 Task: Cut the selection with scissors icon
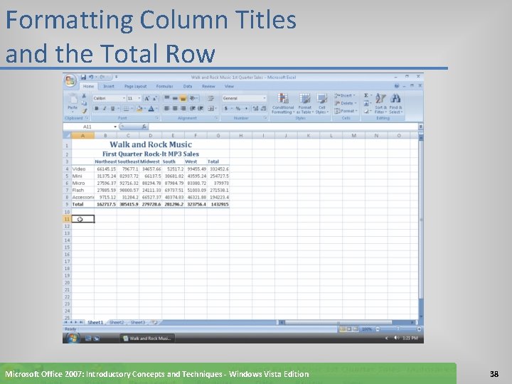point(84,96)
